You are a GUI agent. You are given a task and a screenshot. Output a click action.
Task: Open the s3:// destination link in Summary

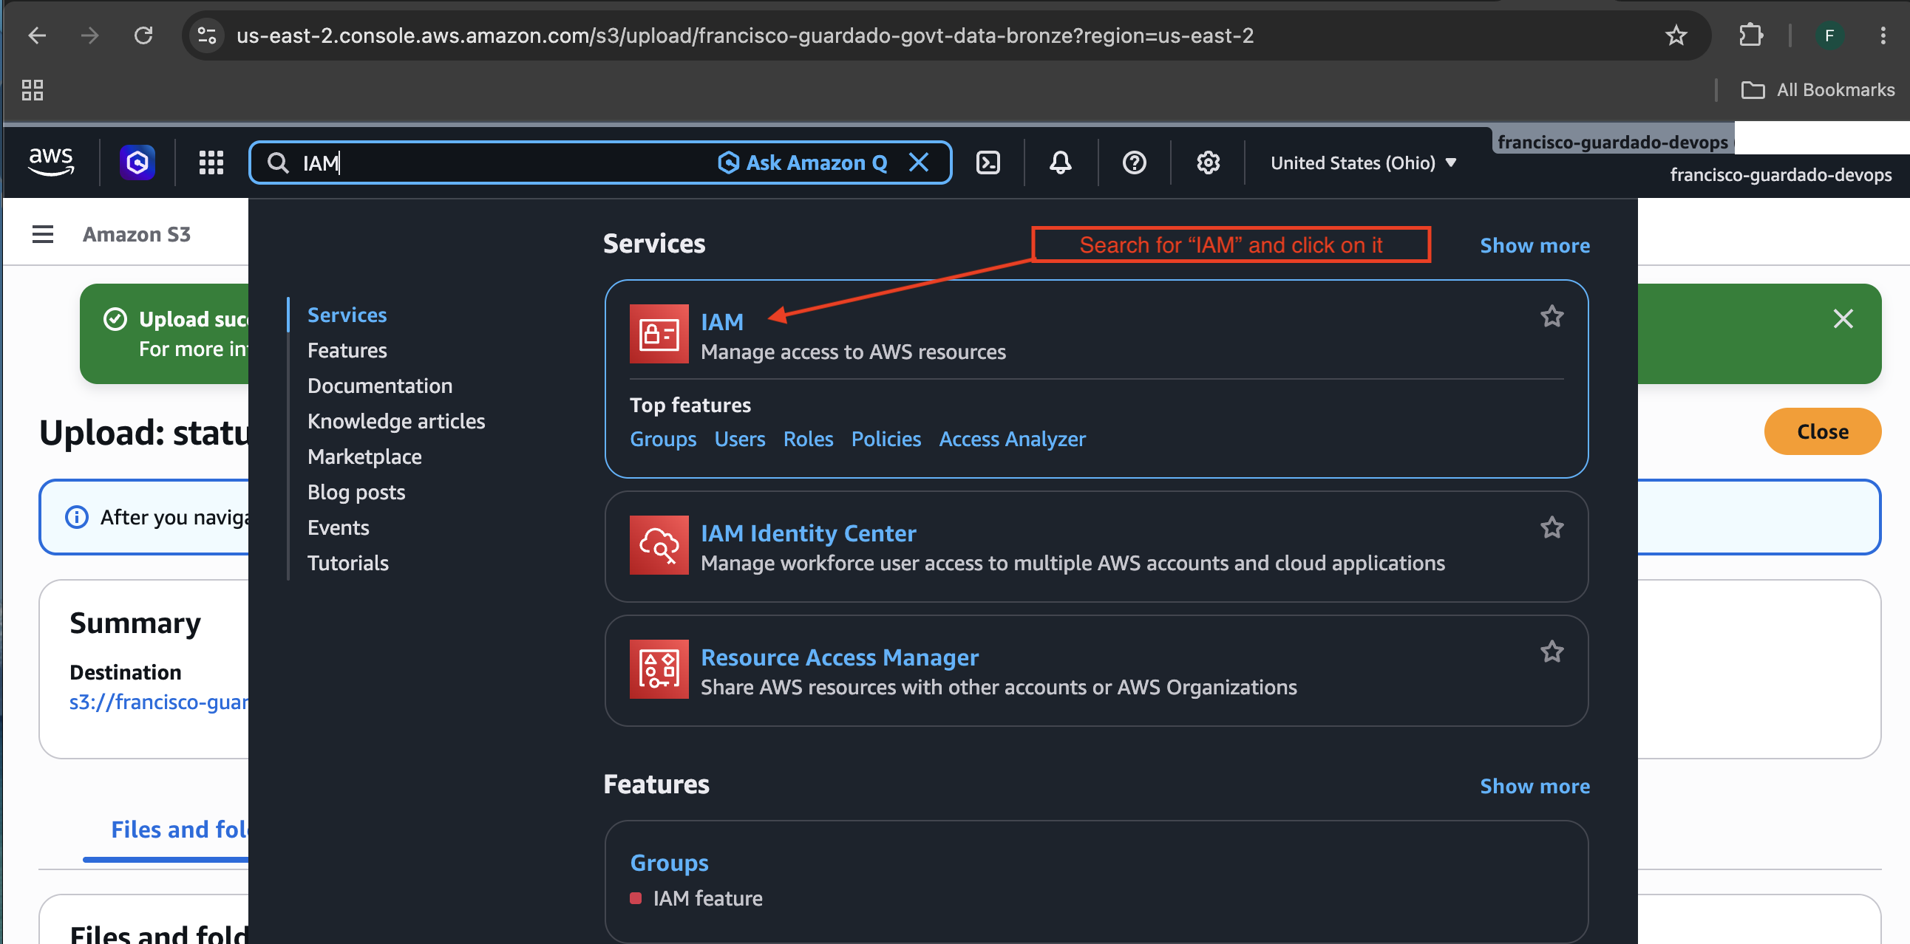pos(158,702)
